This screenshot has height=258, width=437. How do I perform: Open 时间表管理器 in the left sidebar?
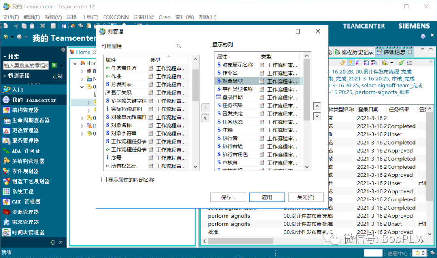[34, 232]
